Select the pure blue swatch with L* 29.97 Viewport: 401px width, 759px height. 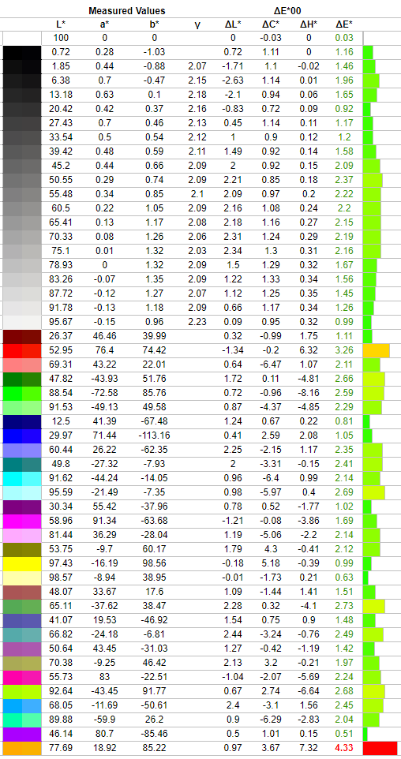[22, 436]
